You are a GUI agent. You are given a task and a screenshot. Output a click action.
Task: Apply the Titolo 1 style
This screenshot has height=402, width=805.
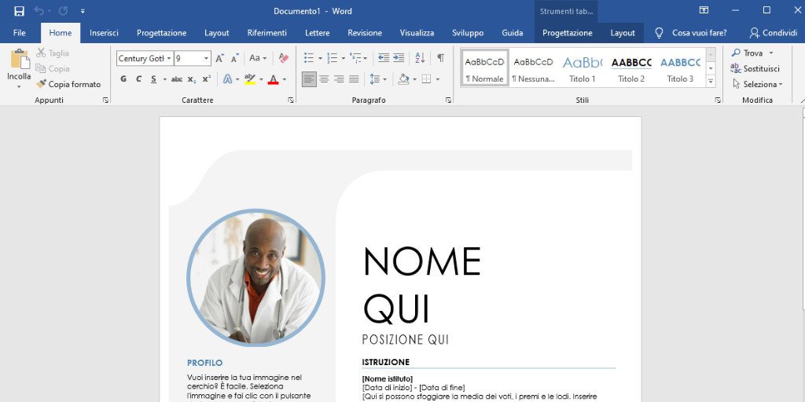[x=583, y=69]
